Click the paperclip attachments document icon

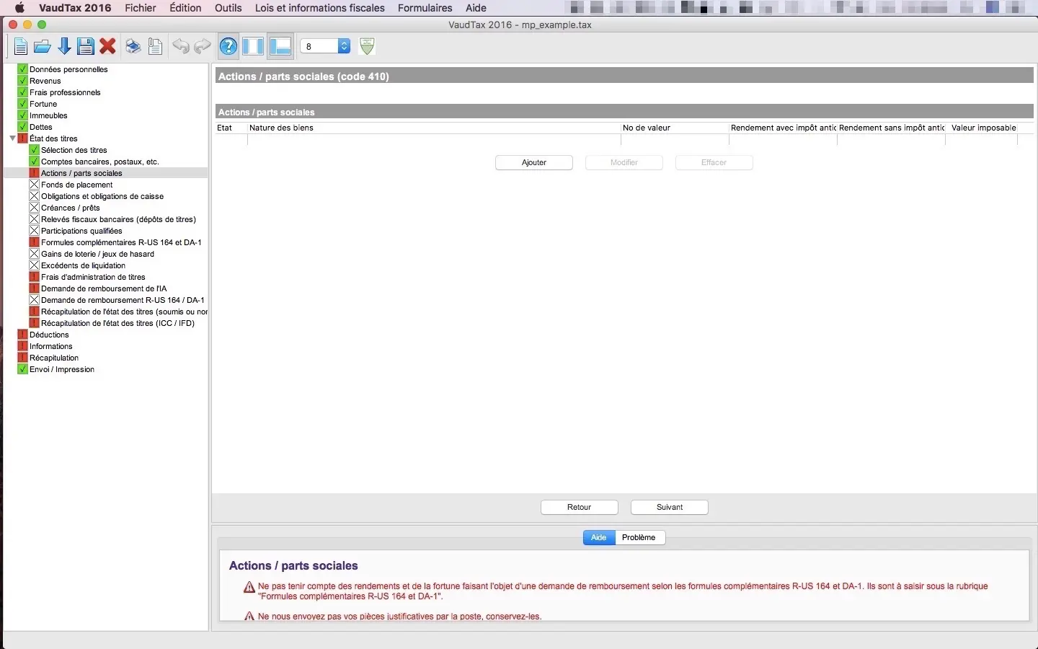[155, 47]
